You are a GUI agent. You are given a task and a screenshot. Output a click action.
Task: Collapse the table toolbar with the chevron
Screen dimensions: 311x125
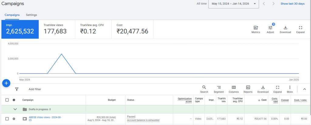tap(305, 89)
